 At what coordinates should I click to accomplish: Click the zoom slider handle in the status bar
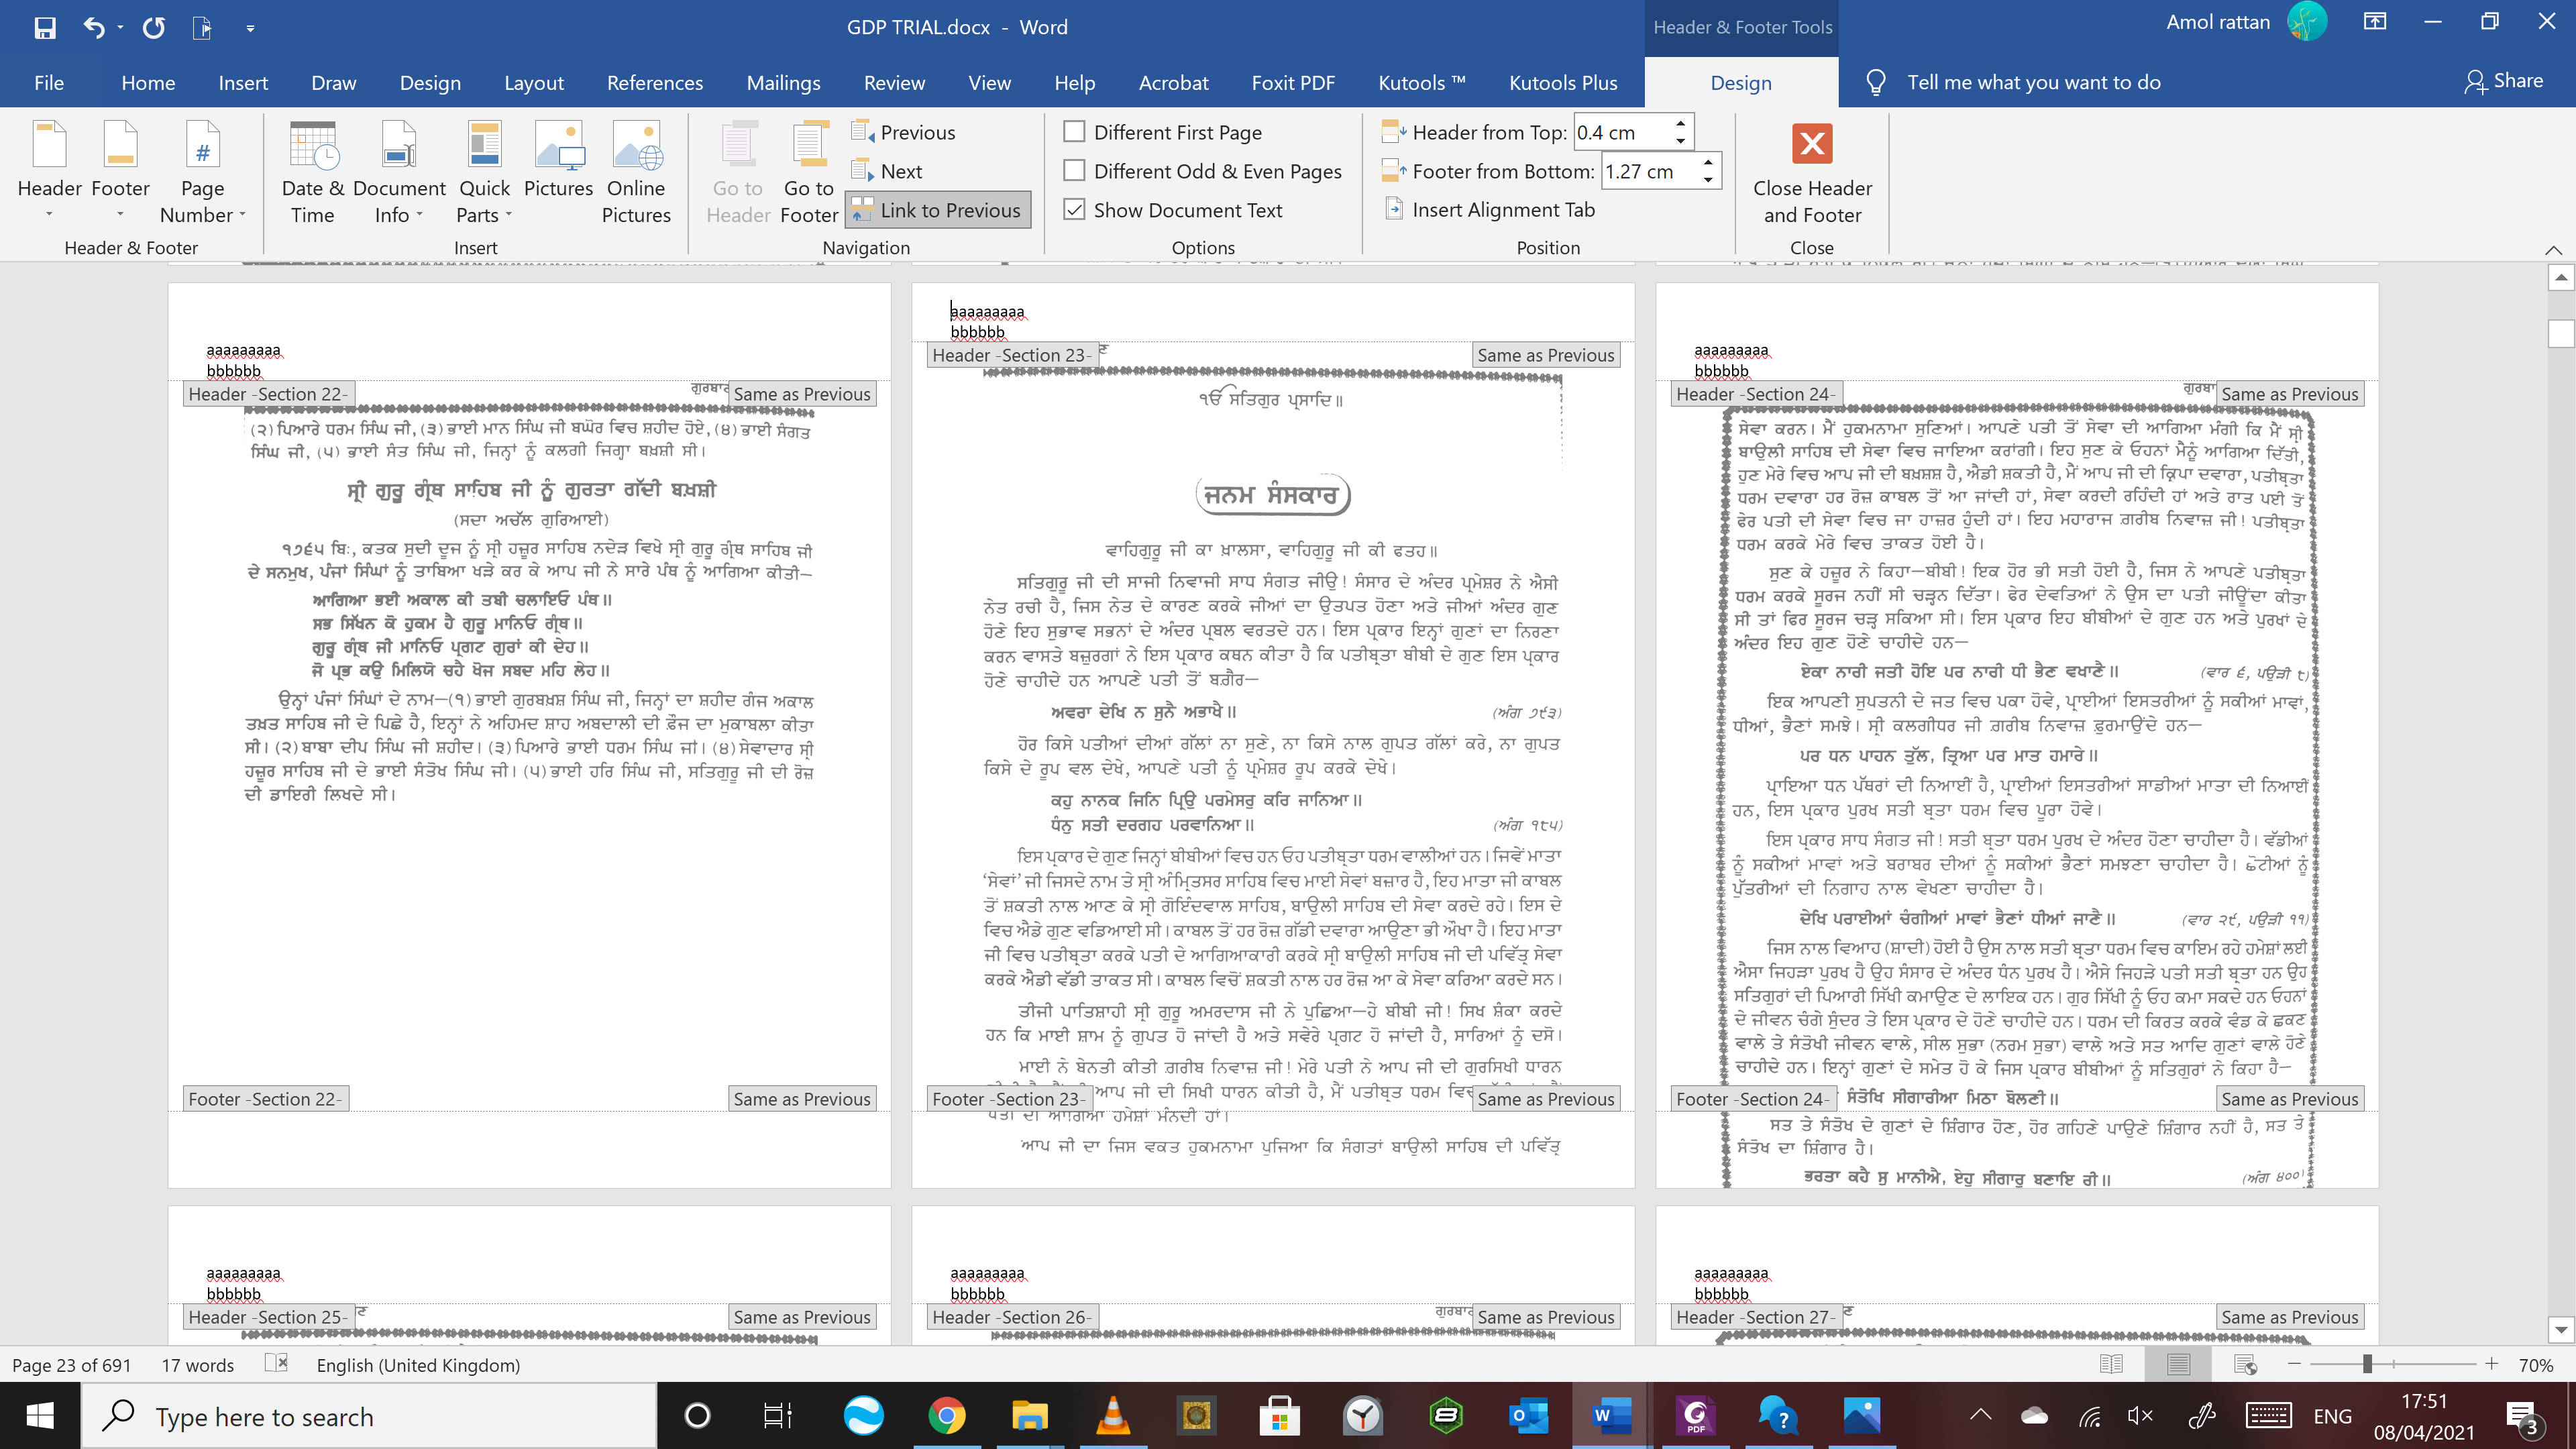(2367, 1364)
